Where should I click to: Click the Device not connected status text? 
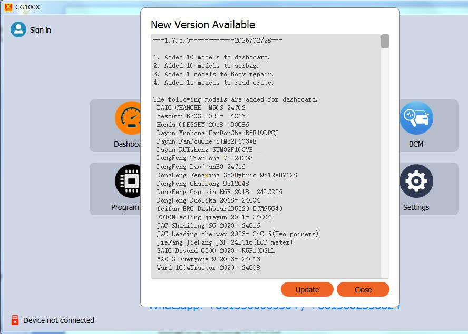[x=59, y=320]
